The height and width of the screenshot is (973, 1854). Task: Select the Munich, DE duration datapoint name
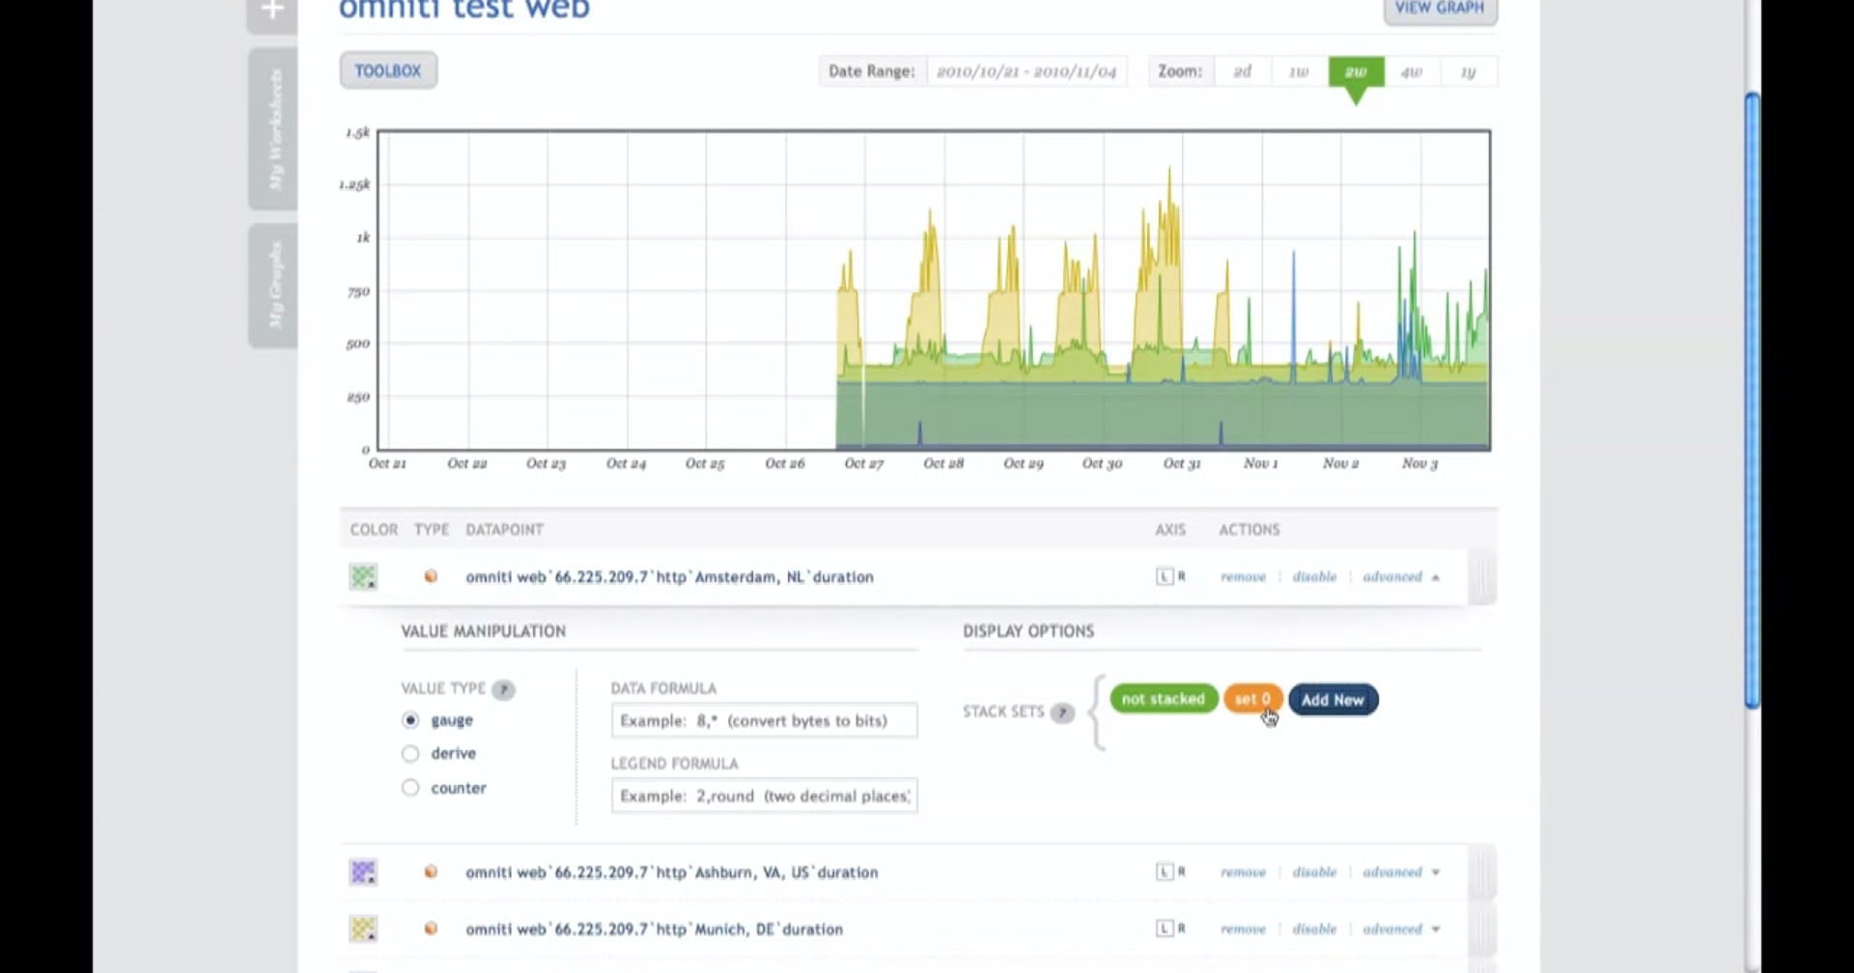click(x=654, y=929)
